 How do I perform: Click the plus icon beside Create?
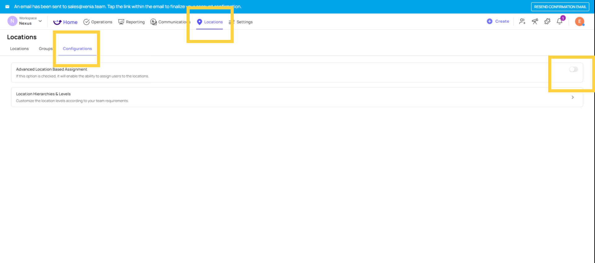click(x=490, y=21)
